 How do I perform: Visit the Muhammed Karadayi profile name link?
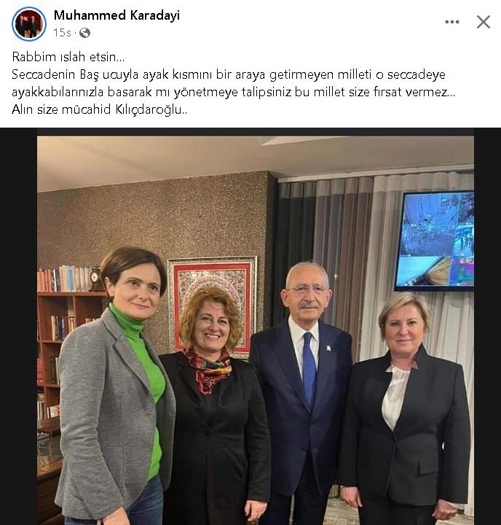coord(117,15)
